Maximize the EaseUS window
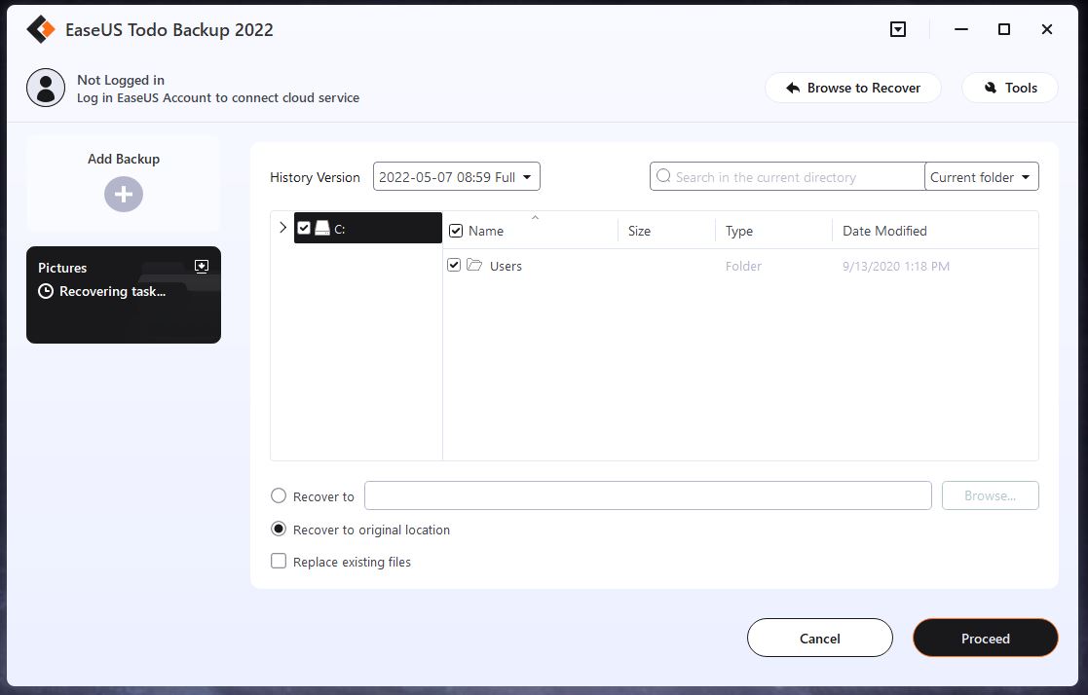The image size is (1088, 695). [1004, 29]
